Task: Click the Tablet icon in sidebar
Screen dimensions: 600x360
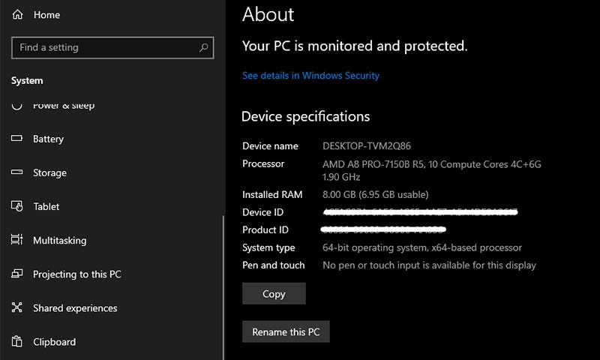Action: coord(17,206)
